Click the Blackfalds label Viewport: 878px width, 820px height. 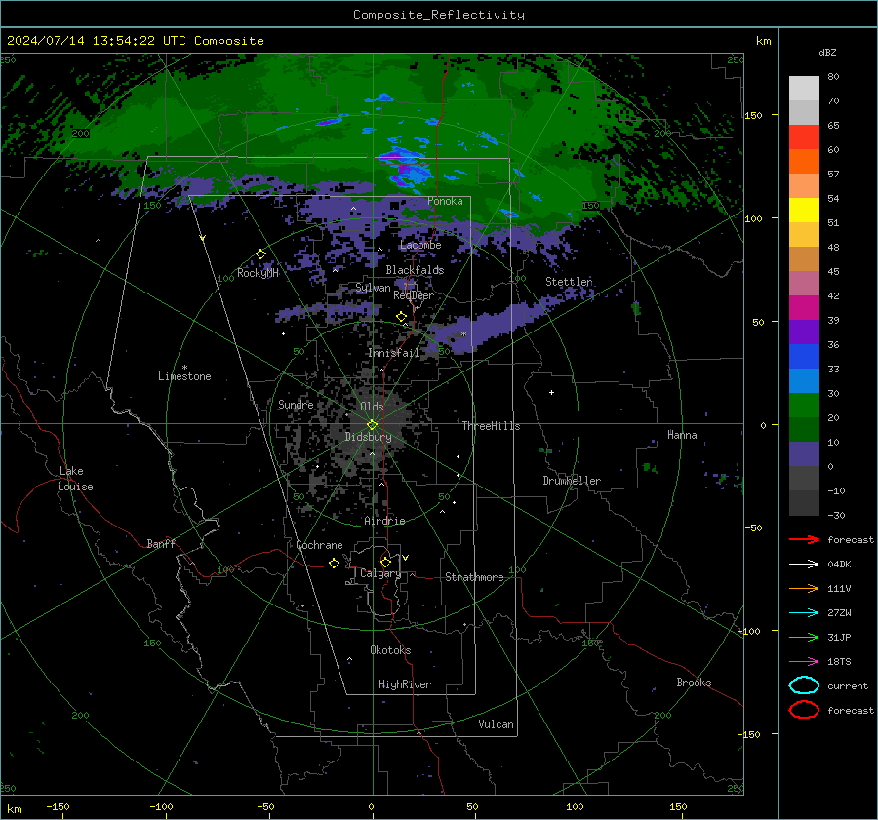[x=415, y=270]
